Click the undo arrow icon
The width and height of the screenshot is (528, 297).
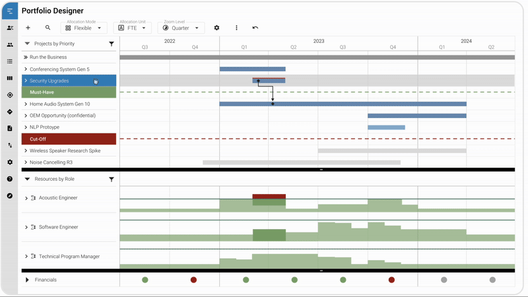(x=255, y=28)
